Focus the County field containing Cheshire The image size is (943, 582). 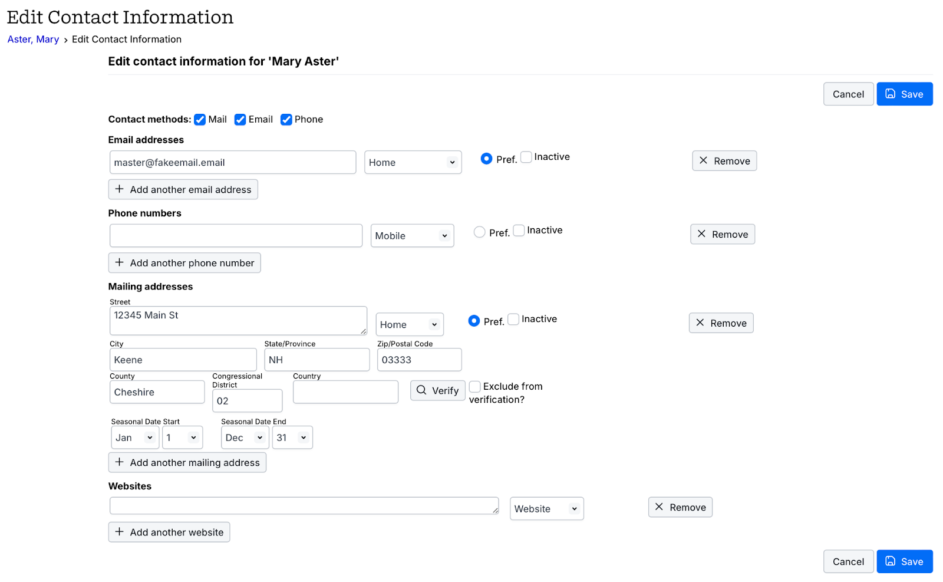tap(157, 392)
